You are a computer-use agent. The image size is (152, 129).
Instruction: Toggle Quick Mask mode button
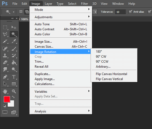pyautogui.click(x=5, y=112)
